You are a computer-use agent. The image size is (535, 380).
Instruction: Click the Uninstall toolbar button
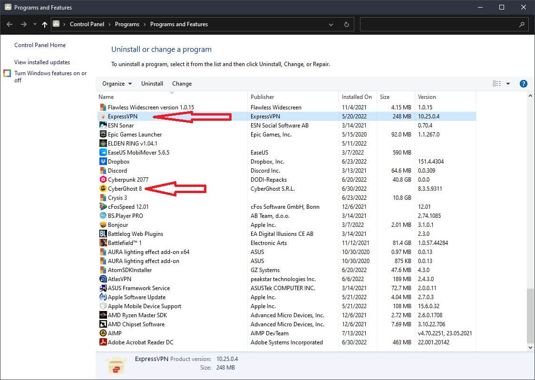(152, 84)
